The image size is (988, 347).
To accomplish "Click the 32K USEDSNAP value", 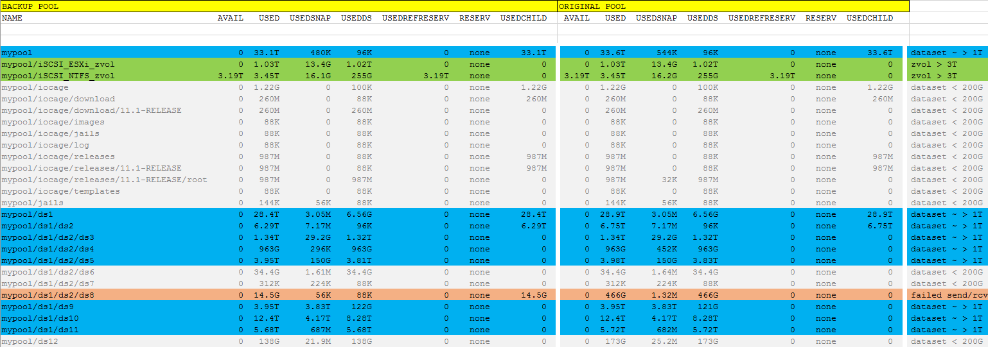I will (669, 180).
